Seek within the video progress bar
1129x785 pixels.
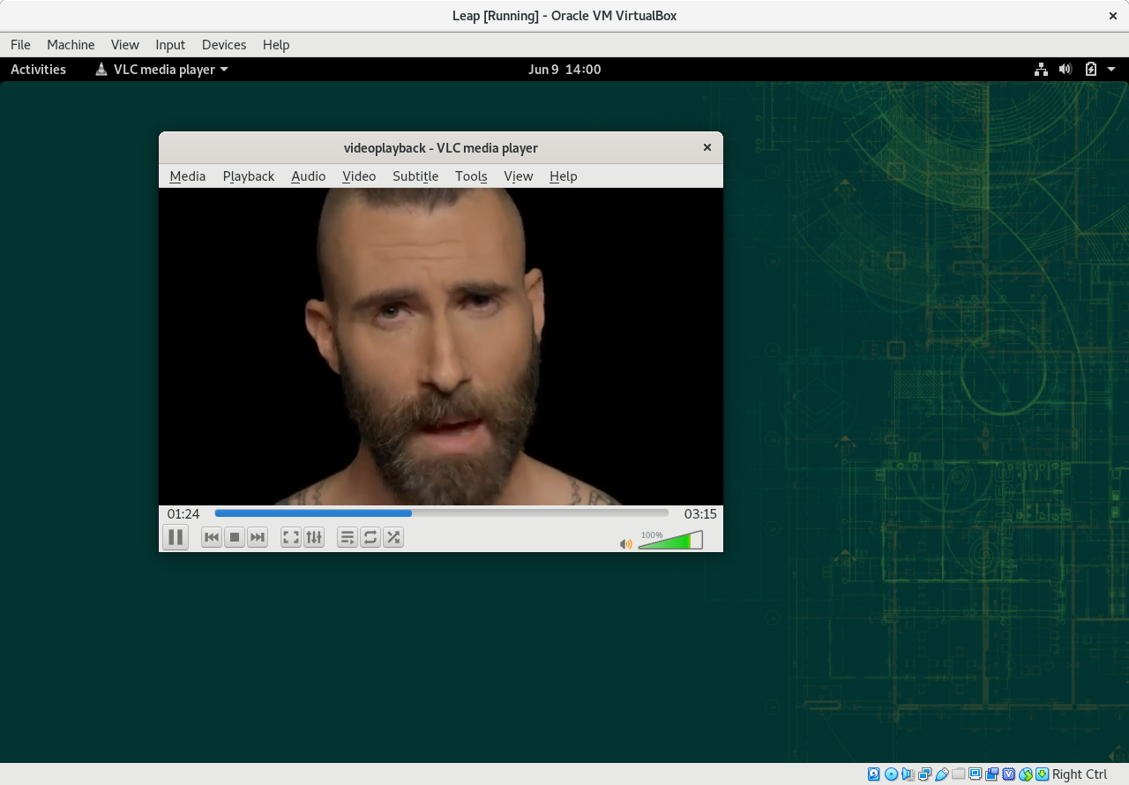[x=441, y=513]
